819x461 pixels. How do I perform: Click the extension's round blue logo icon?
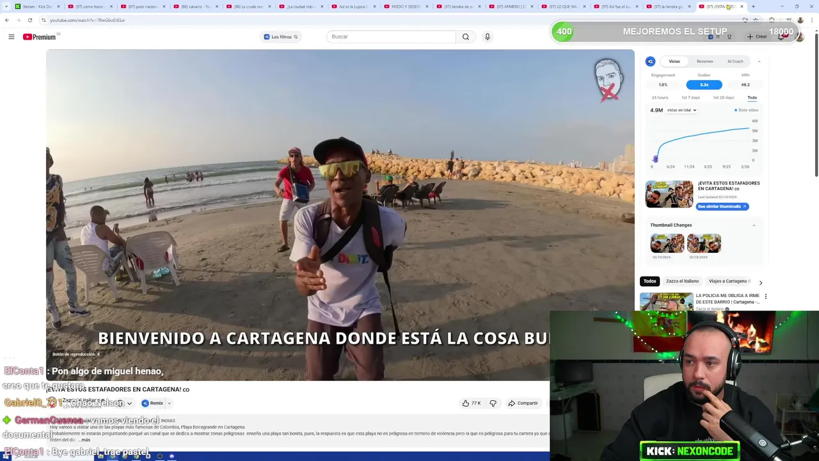click(x=650, y=61)
